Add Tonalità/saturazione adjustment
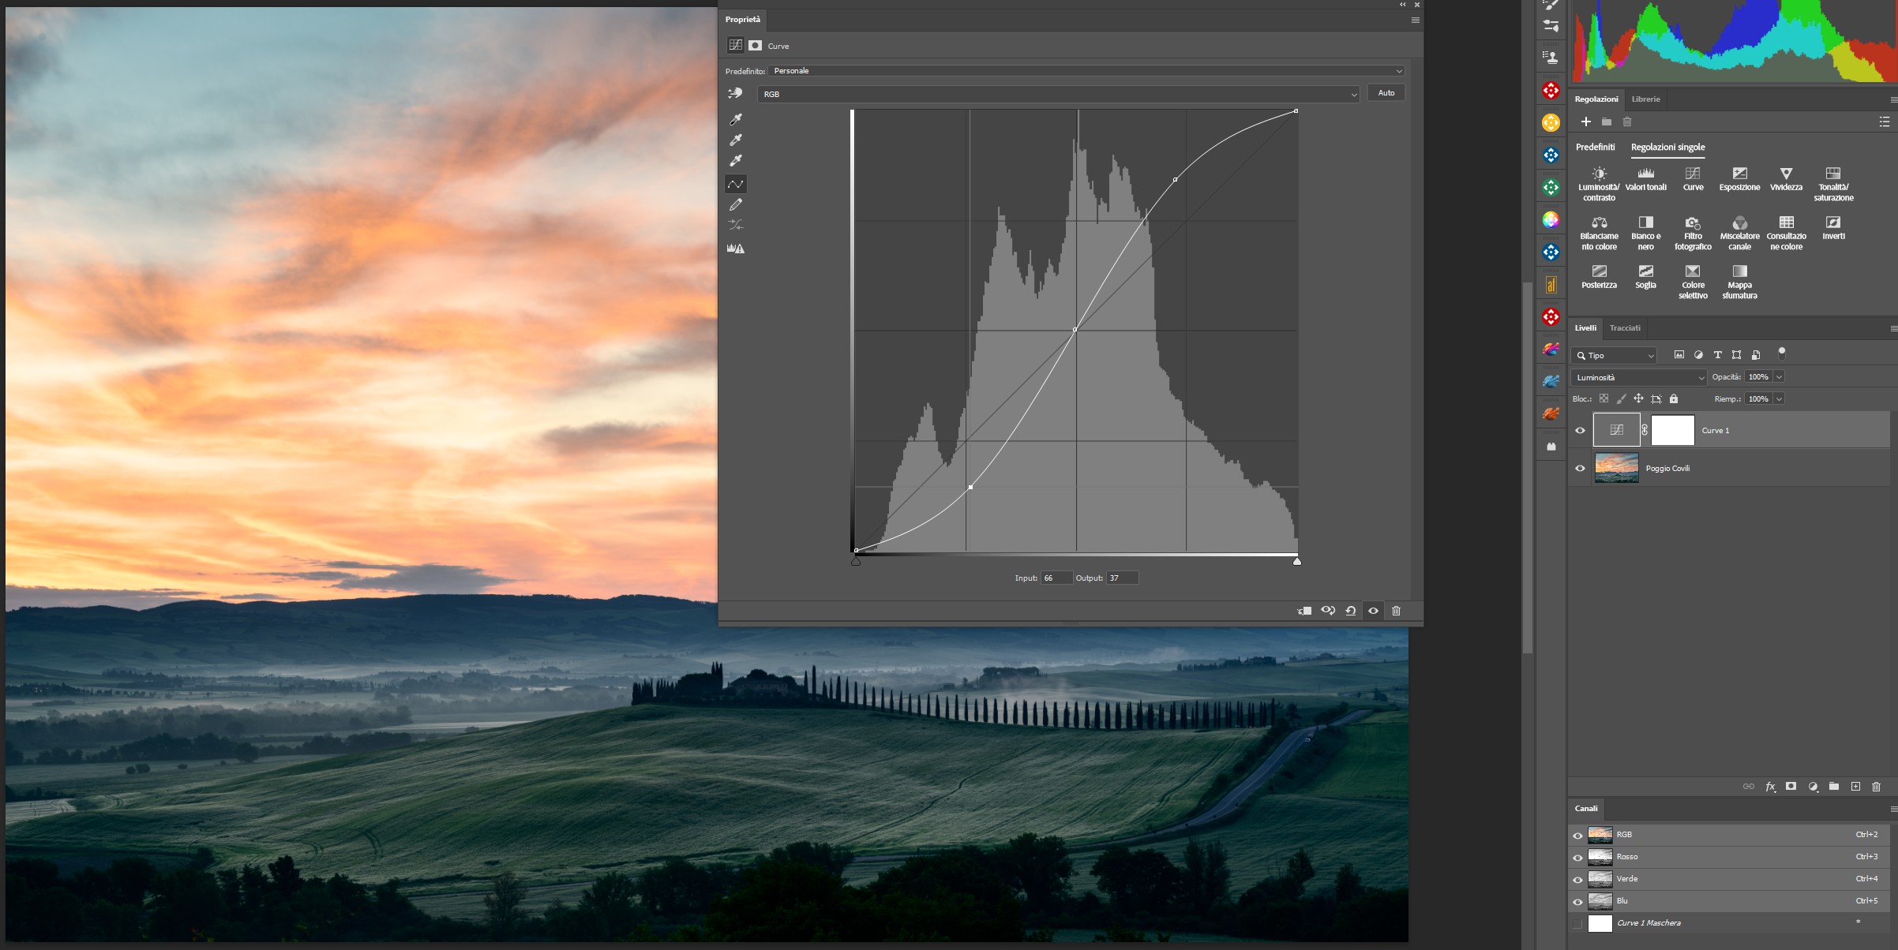Image resolution: width=1898 pixels, height=950 pixels. click(x=1833, y=184)
